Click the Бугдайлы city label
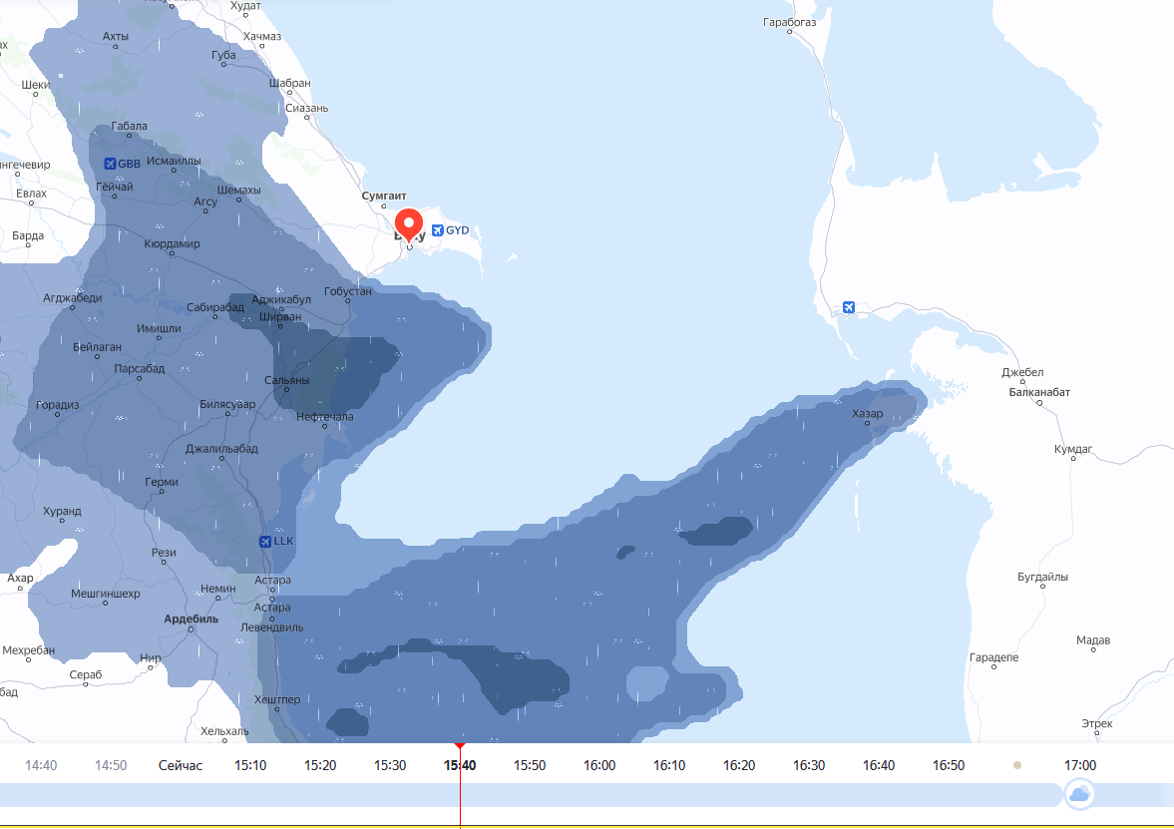The height and width of the screenshot is (829, 1174). click(1042, 577)
